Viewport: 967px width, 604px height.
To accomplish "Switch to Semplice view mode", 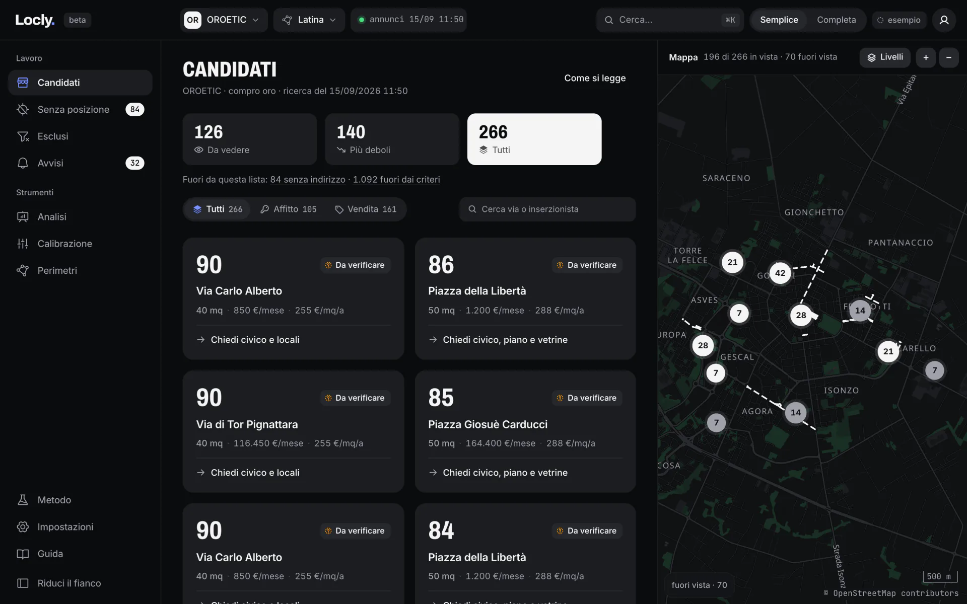I will (779, 20).
